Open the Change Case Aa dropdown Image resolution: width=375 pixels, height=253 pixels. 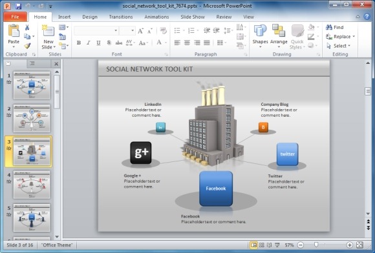(x=144, y=43)
